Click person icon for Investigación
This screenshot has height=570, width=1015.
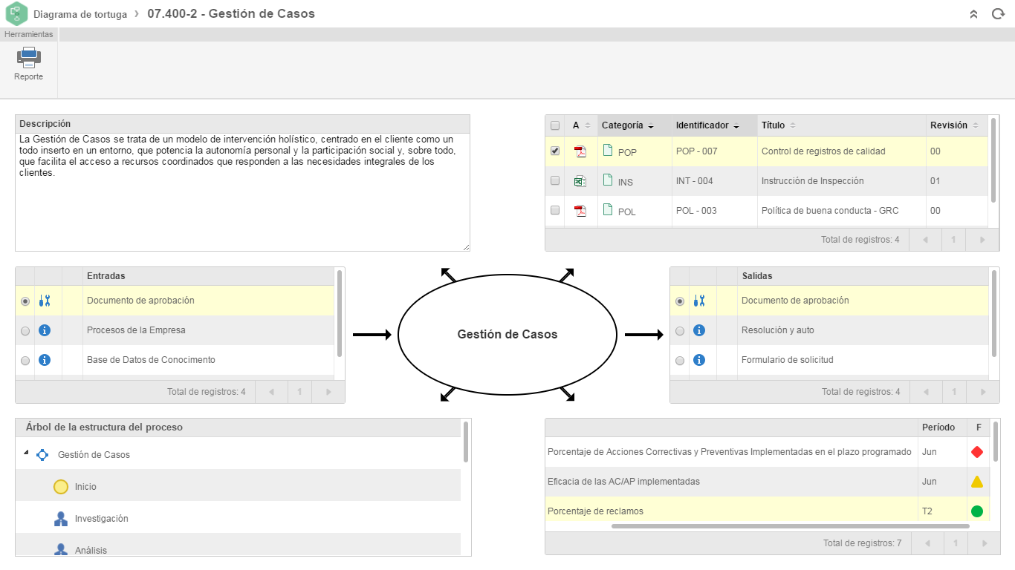click(61, 519)
